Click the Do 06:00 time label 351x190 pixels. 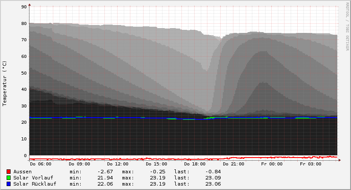click(41, 164)
